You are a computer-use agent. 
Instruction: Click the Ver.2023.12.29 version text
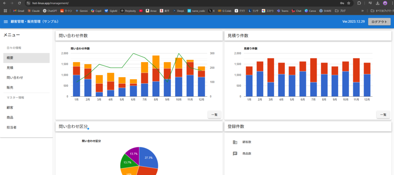tap(353, 22)
